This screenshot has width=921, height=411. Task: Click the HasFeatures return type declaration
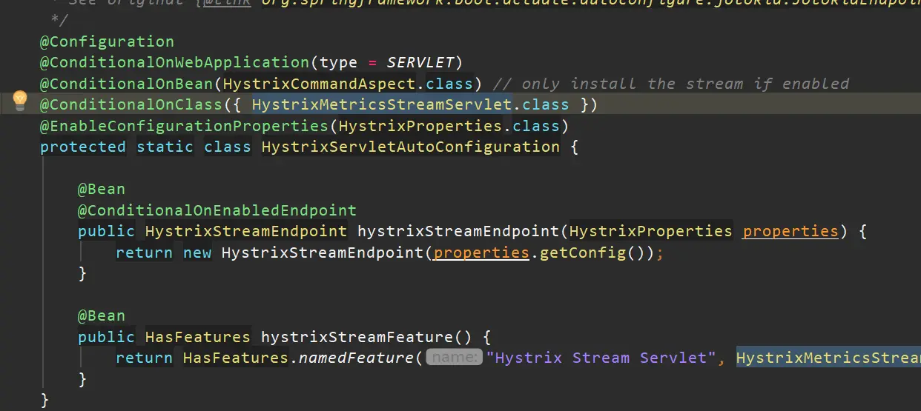click(x=198, y=337)
